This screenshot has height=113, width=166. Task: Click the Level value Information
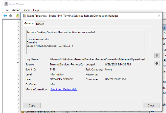click(57, 74)
